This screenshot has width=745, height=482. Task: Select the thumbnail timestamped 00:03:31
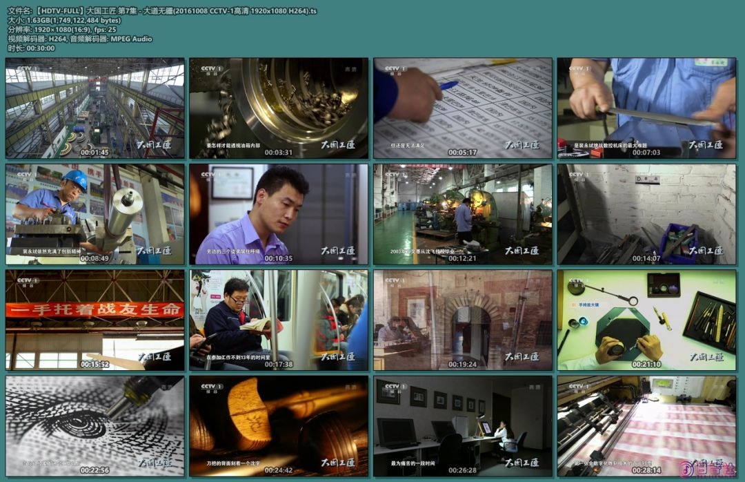pyautogui.click(x=279, y=108)
